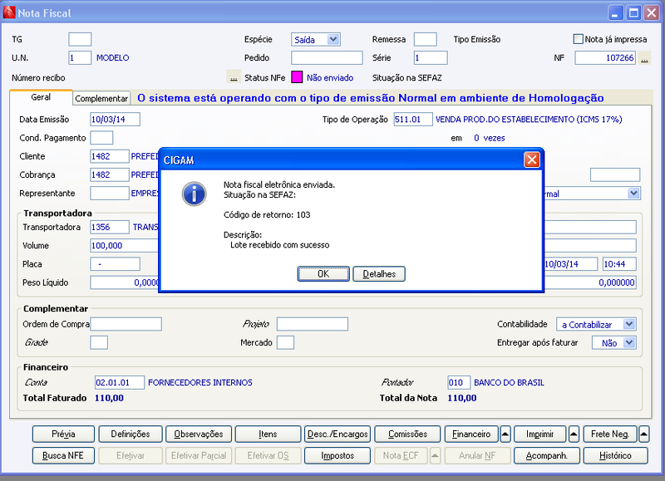The image size is (665, 481).
Task: Click the Nota Fiscal app icon in title bar
Action: pyautogui.click(x=8, y=12)
